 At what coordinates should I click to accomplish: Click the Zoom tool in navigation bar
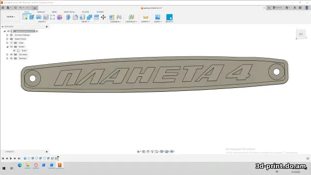pos(152,151)
